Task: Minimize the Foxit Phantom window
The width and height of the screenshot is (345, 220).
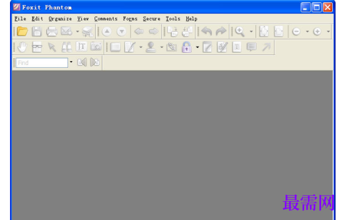Action: tap(305, 7)
